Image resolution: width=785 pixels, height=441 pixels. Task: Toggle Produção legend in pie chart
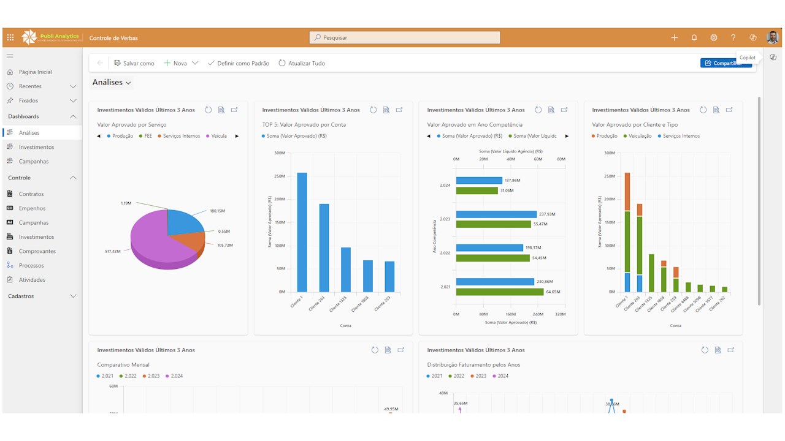click(x=120, y=136)
